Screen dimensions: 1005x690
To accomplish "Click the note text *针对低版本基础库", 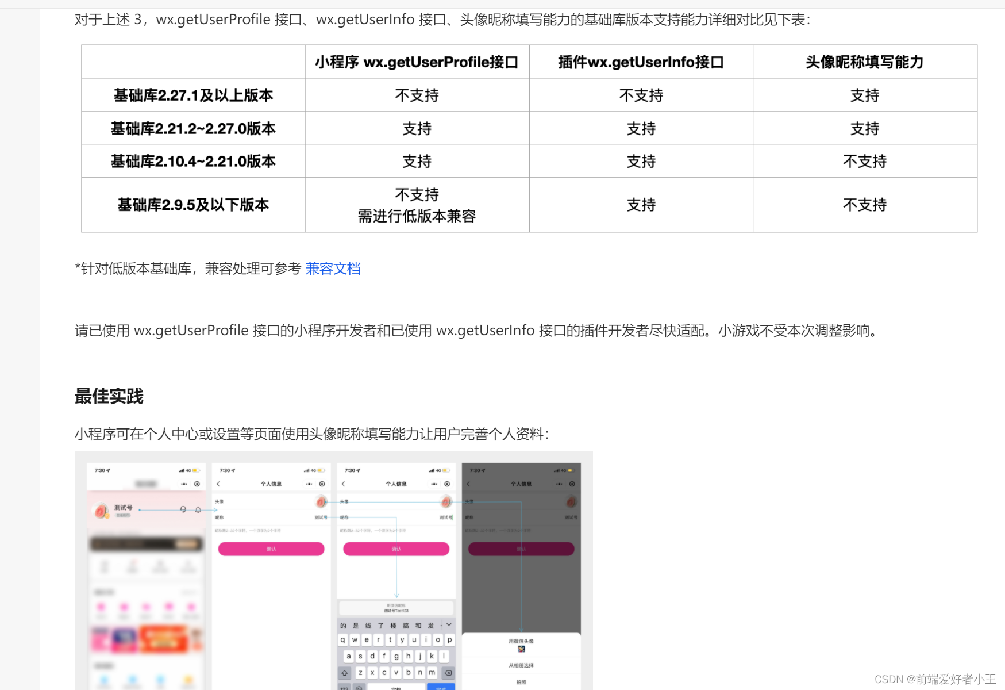I will point(188,269).
